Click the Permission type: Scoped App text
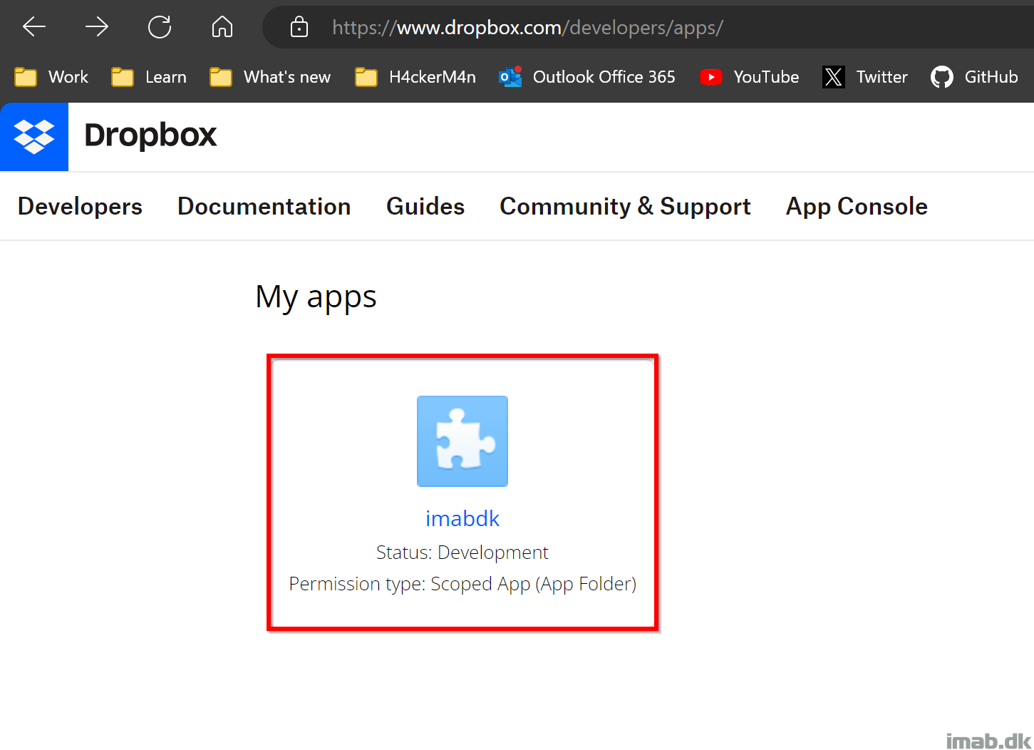The width and height of the screenshot is (1034, 750). tap(462, 584)
